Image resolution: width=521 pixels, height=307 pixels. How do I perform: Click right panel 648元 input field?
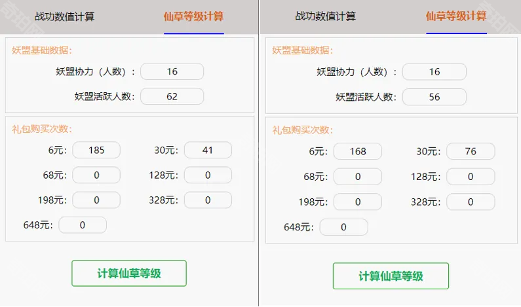(x=344, y=227)
